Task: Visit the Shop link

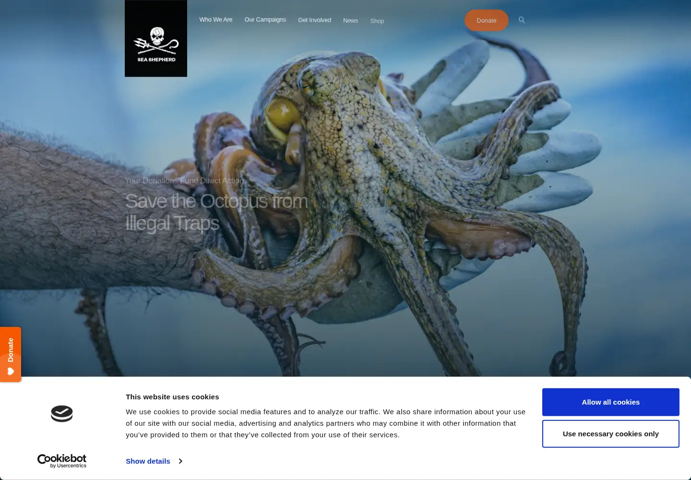Action: coord(377,21)
